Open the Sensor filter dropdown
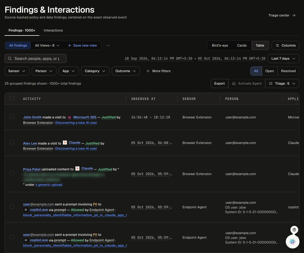Image resolution: width=304 pixels, height=253 pixels. (x=17, y=71)
